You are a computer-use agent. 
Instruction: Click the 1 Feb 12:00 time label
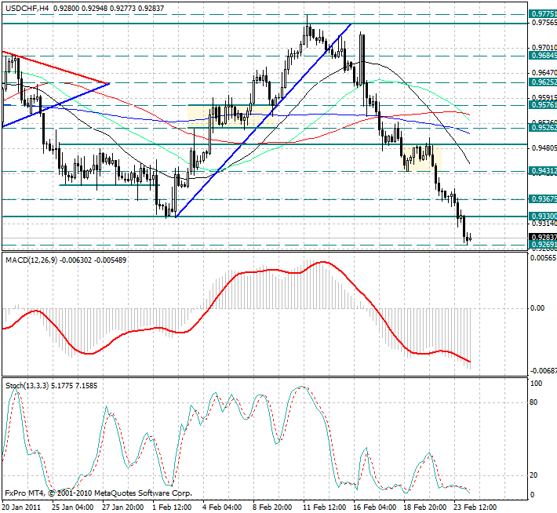[172, 507]
